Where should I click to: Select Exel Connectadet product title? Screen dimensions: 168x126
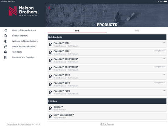pos(64,115)
